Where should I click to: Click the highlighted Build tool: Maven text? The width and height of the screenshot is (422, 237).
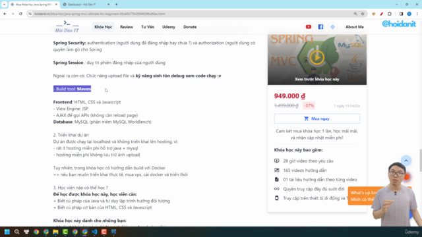[x=72, y=89]
